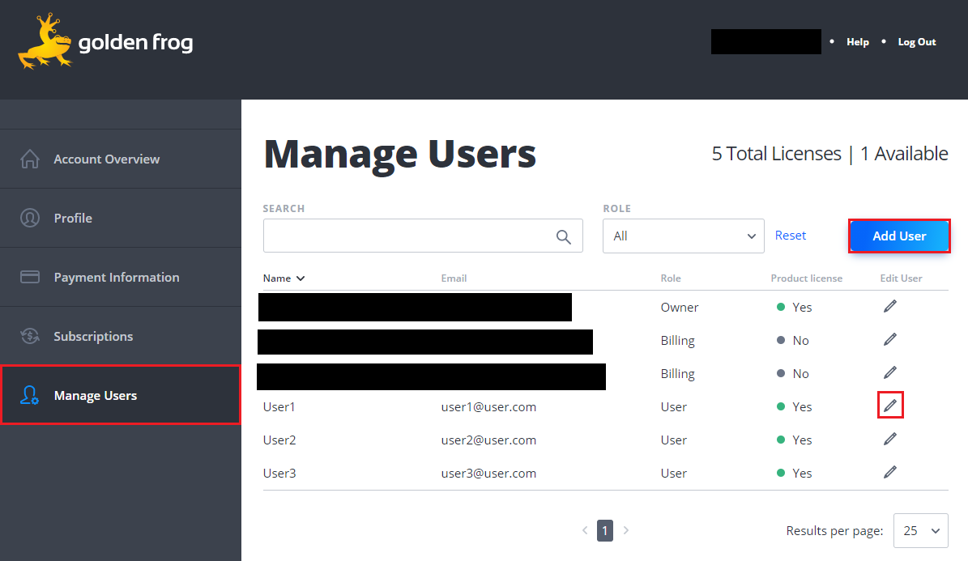This screenshot has width=968, height=561.
Task: Open the Results per page dropdown
Action: click(921, 530)
